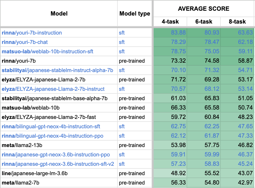This screenshot has height=188, width=255.
Task: Open the matsuo-lab/weblab-10b-instruction-sft link
Action: tap(47, 51)
